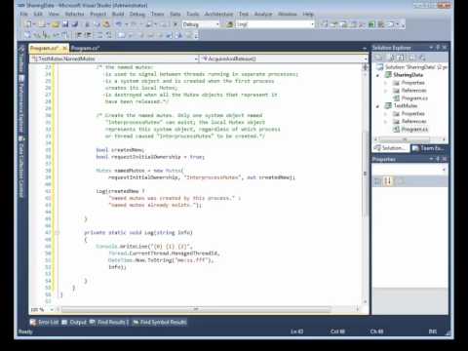Open the Find combo box dropdown
Viewport: 468px width, 351px height.
pyautogui.click(x=312, y=24)
